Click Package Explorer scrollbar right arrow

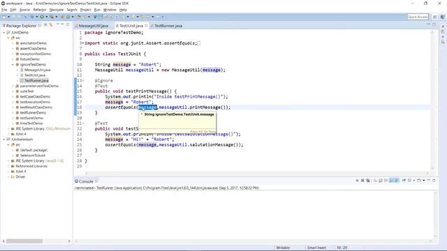[69, 241]
